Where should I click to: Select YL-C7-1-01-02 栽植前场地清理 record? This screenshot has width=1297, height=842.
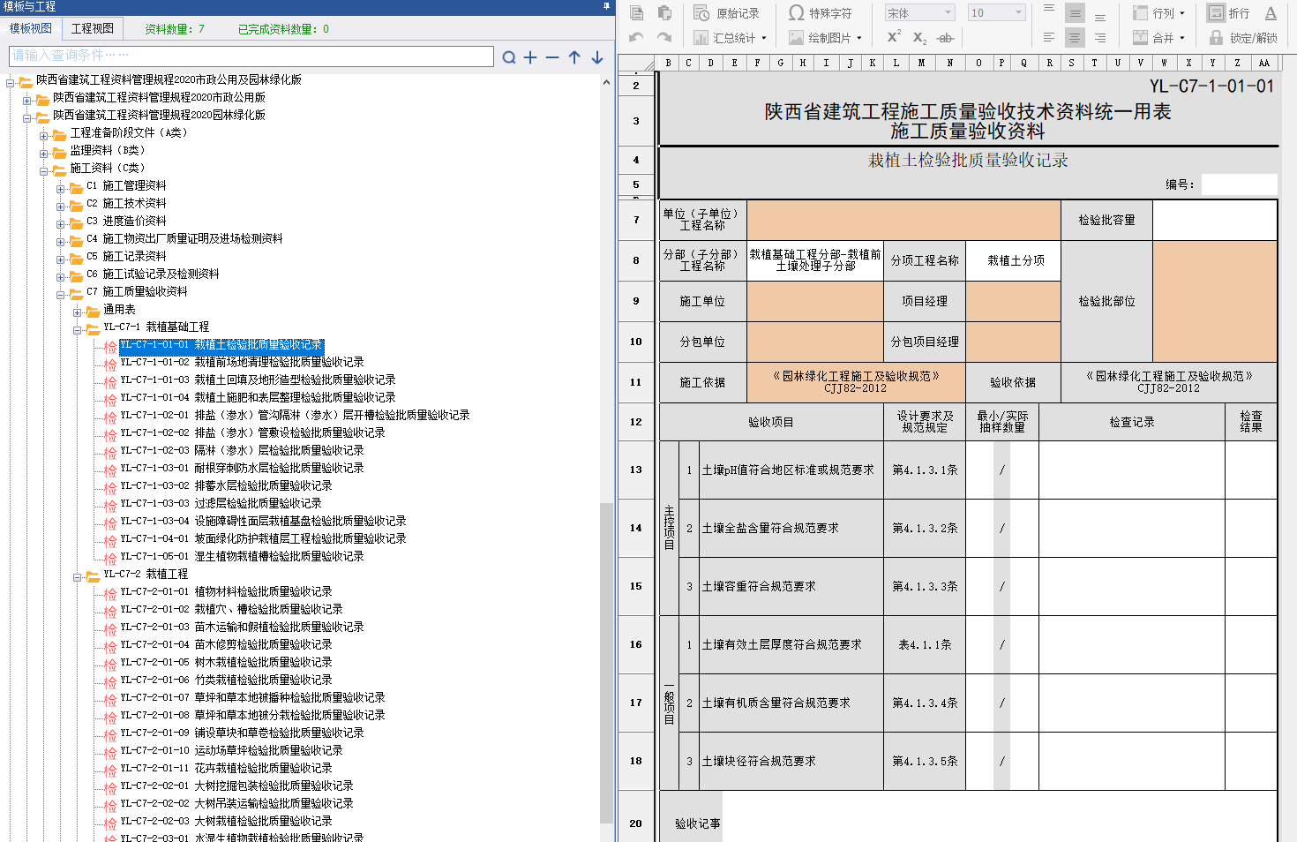[242, 362]
